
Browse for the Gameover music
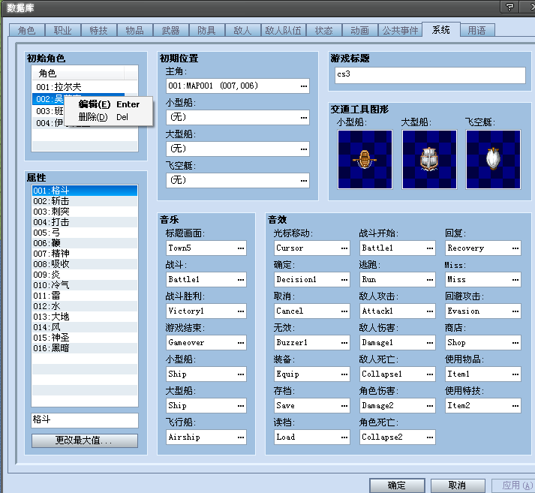click(241, 342)
